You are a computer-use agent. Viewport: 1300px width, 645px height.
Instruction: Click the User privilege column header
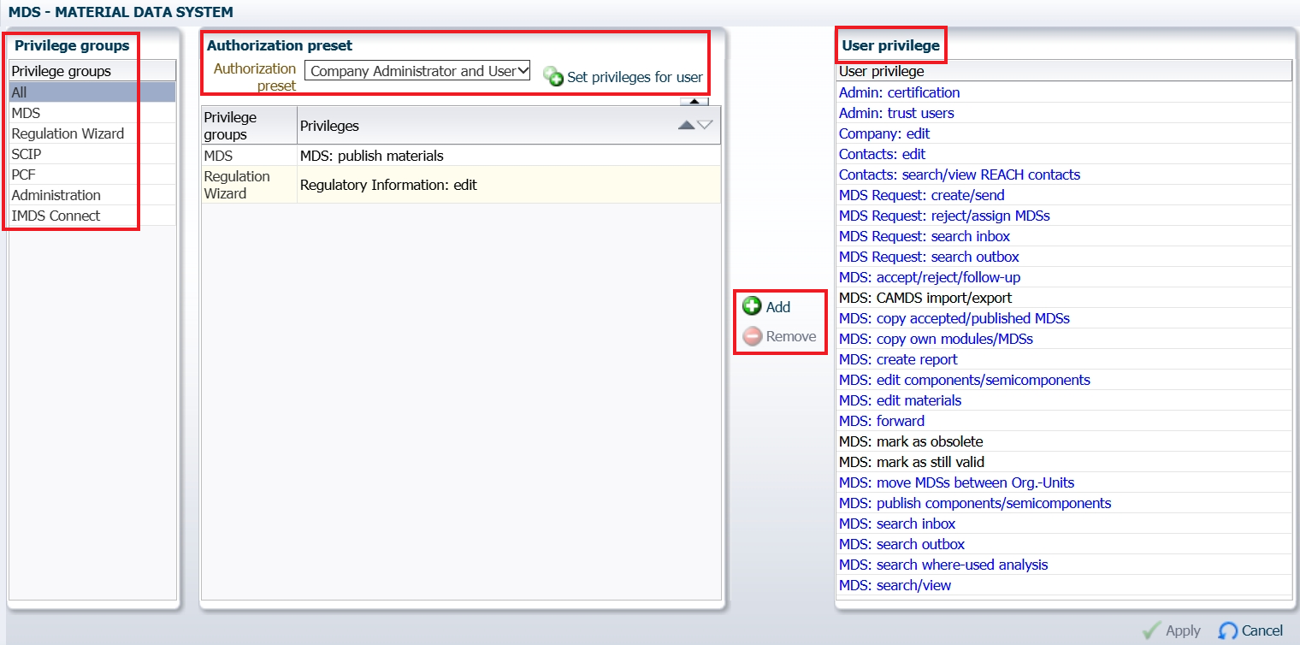click(x=1064, y=71)
